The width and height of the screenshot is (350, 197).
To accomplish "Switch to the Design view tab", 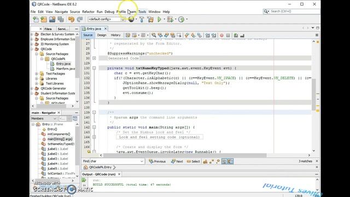I will pyautogui.click(x=102, y=35).
